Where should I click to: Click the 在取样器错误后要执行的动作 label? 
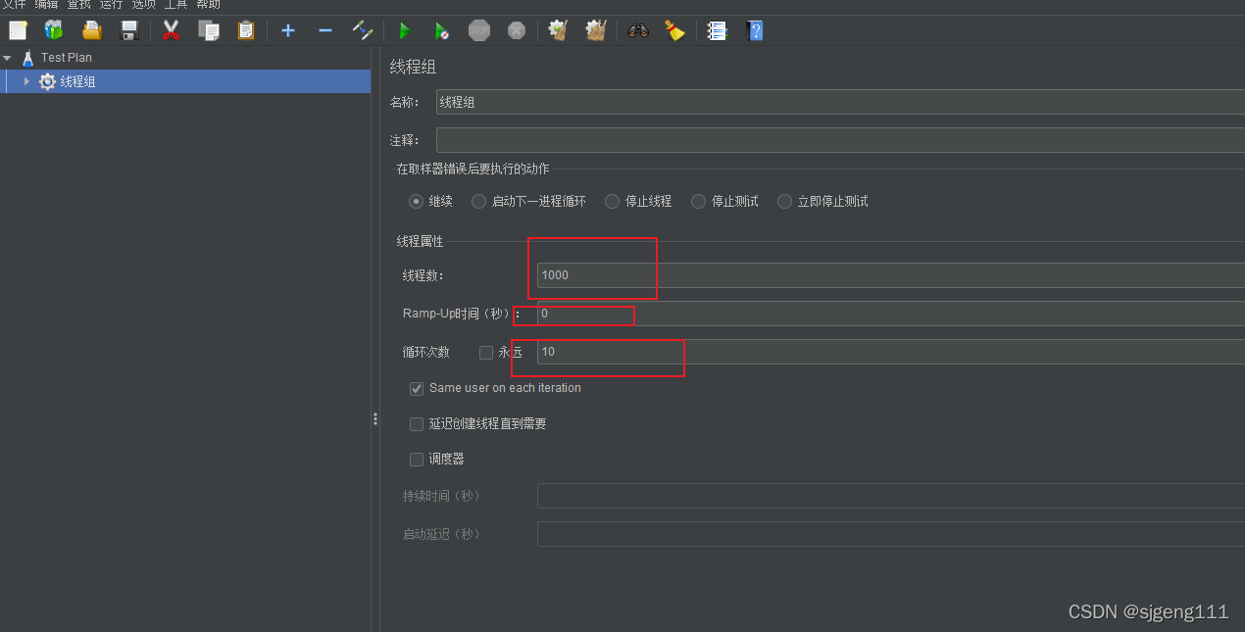click(x=473, y=170)
